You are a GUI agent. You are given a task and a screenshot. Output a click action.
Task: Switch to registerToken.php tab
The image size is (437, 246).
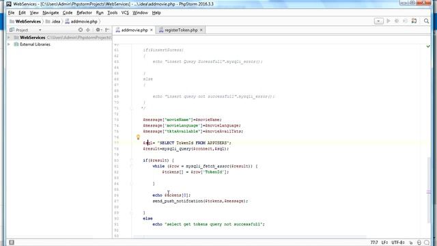pos(181,30)
